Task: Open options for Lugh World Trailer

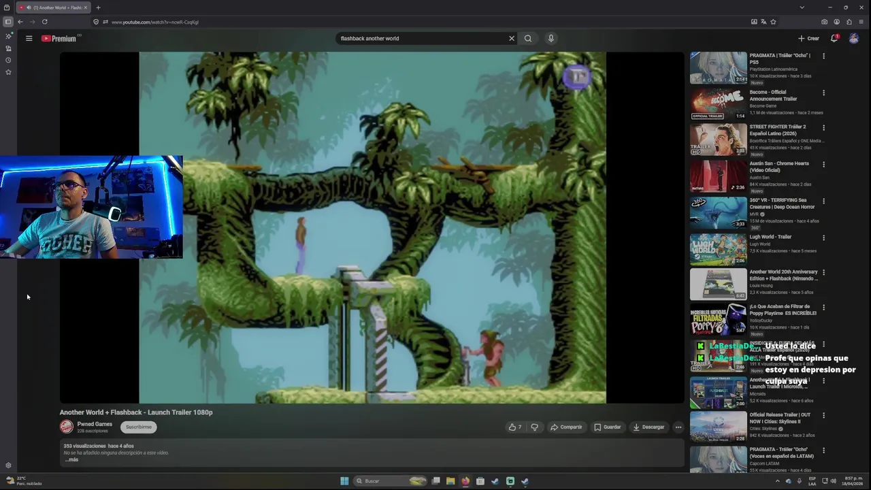Action: (823, 238)
